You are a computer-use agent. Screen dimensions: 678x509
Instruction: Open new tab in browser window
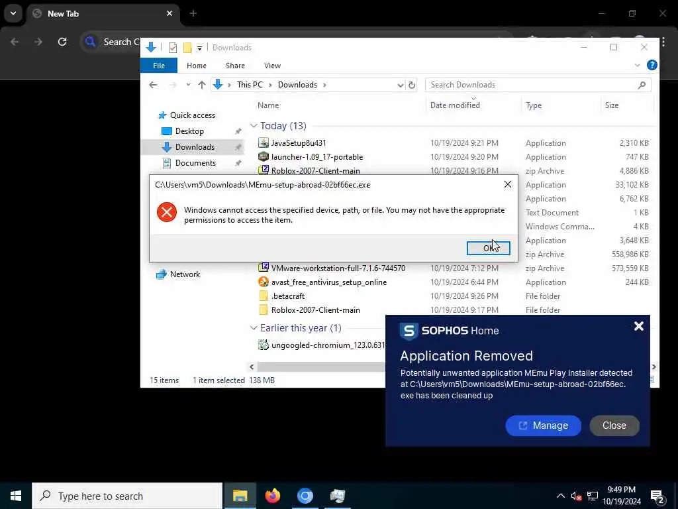point(193,13)
